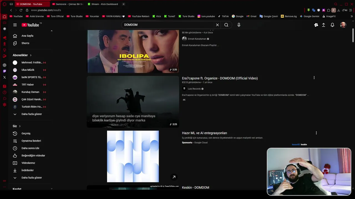Image resolution: width=355 pixels, height=199 pixels.
Task: Switch to the Stream - Kick Dashboard tab
Action: [x=103, y=4]
